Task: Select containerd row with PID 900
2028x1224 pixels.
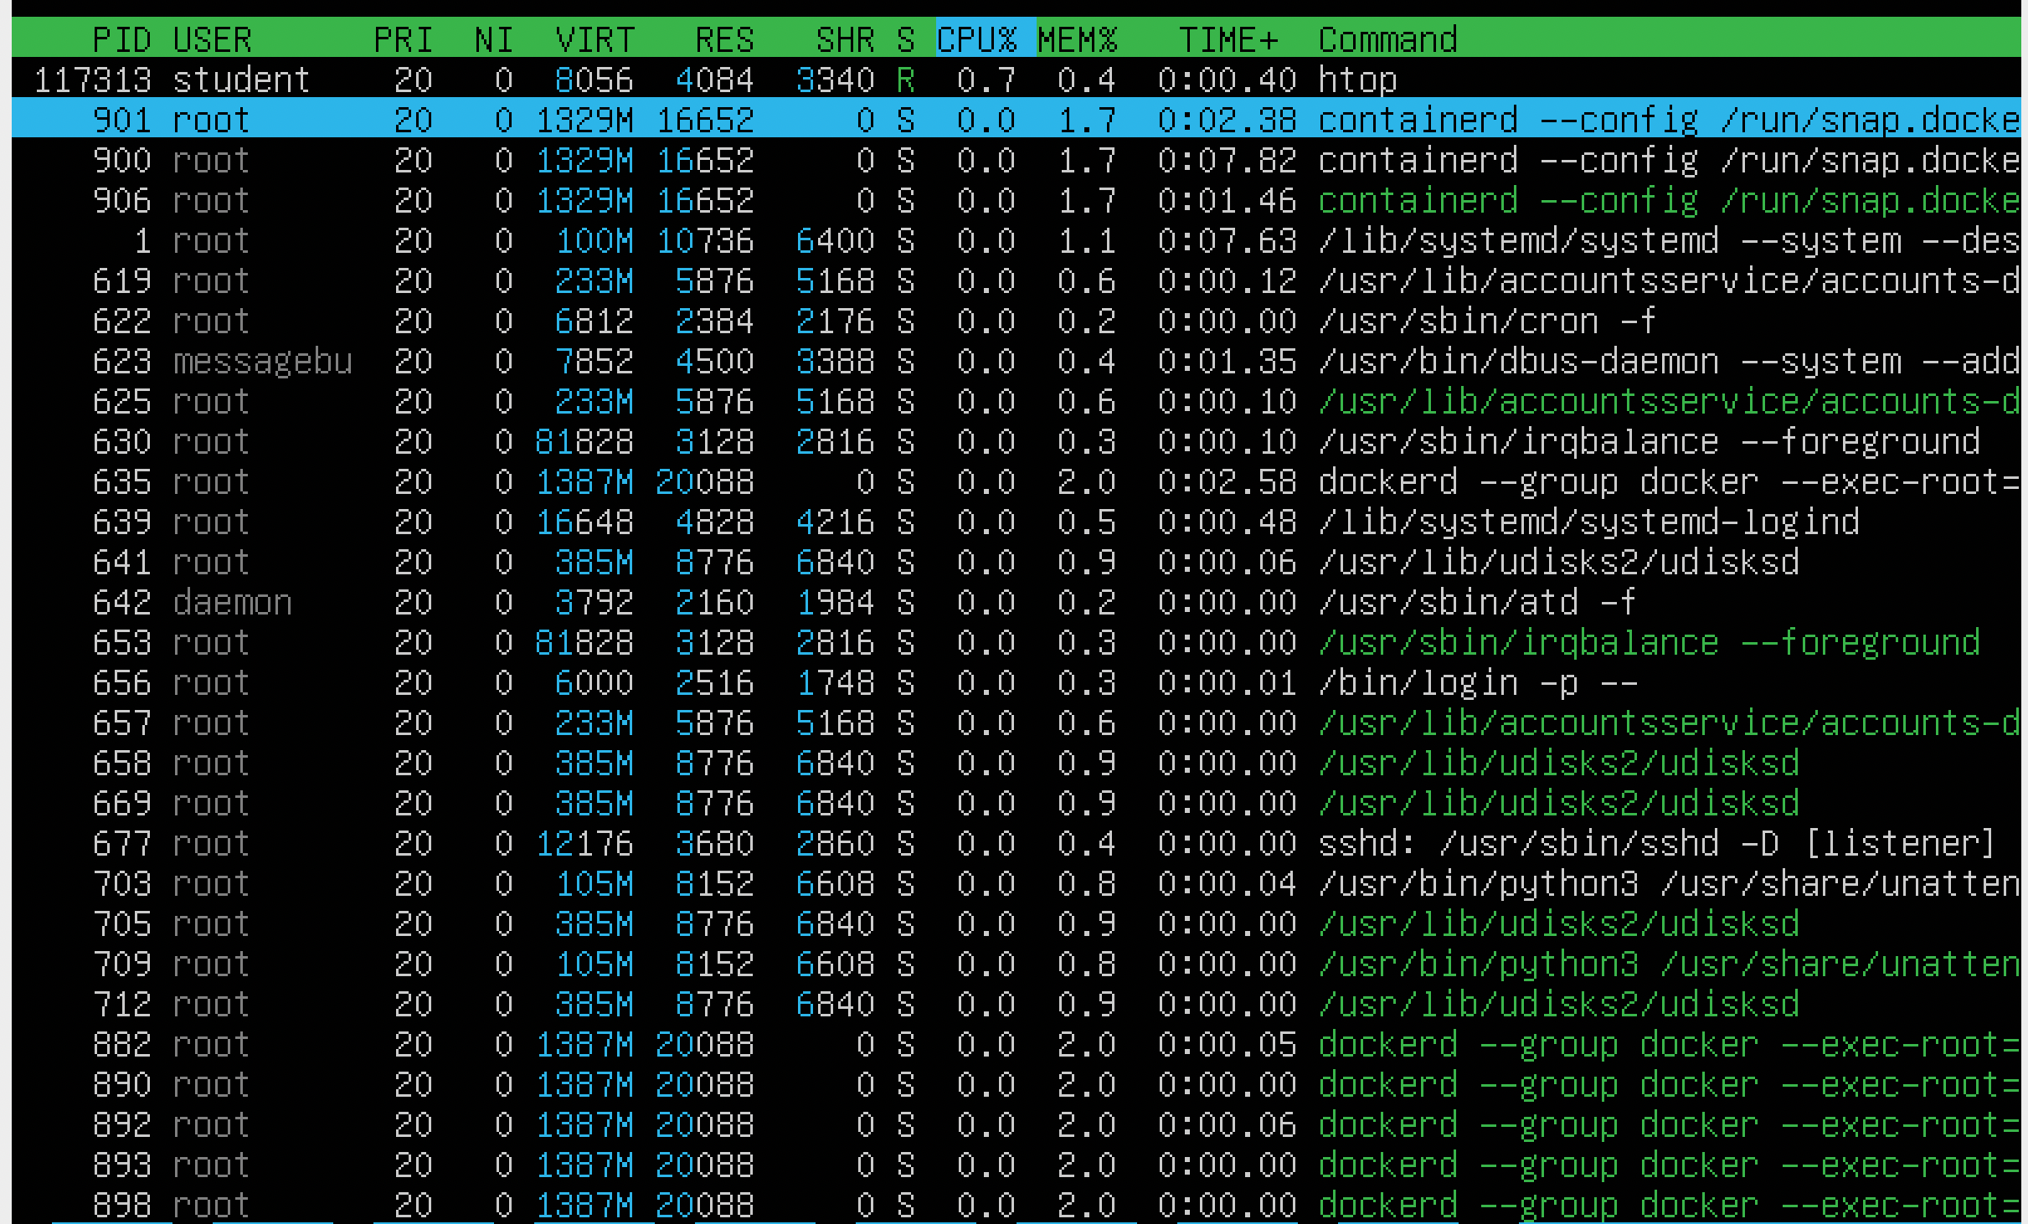Action: [1017, 160]
